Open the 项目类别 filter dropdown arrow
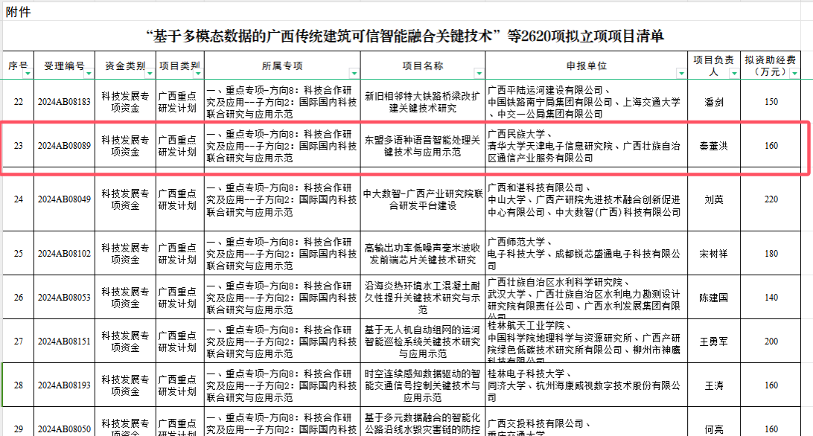Viewport: 813px width, 436px height. [x=199, y=73]
